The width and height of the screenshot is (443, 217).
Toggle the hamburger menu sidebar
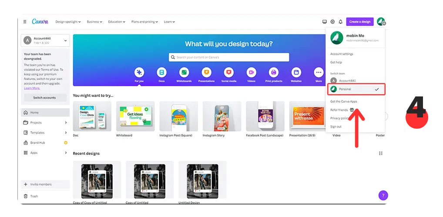tap(25, 22)
